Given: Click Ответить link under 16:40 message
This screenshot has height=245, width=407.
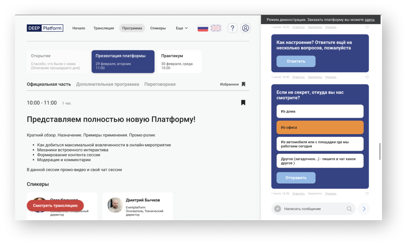Looking at the screenshot, I should pos(298,77).
